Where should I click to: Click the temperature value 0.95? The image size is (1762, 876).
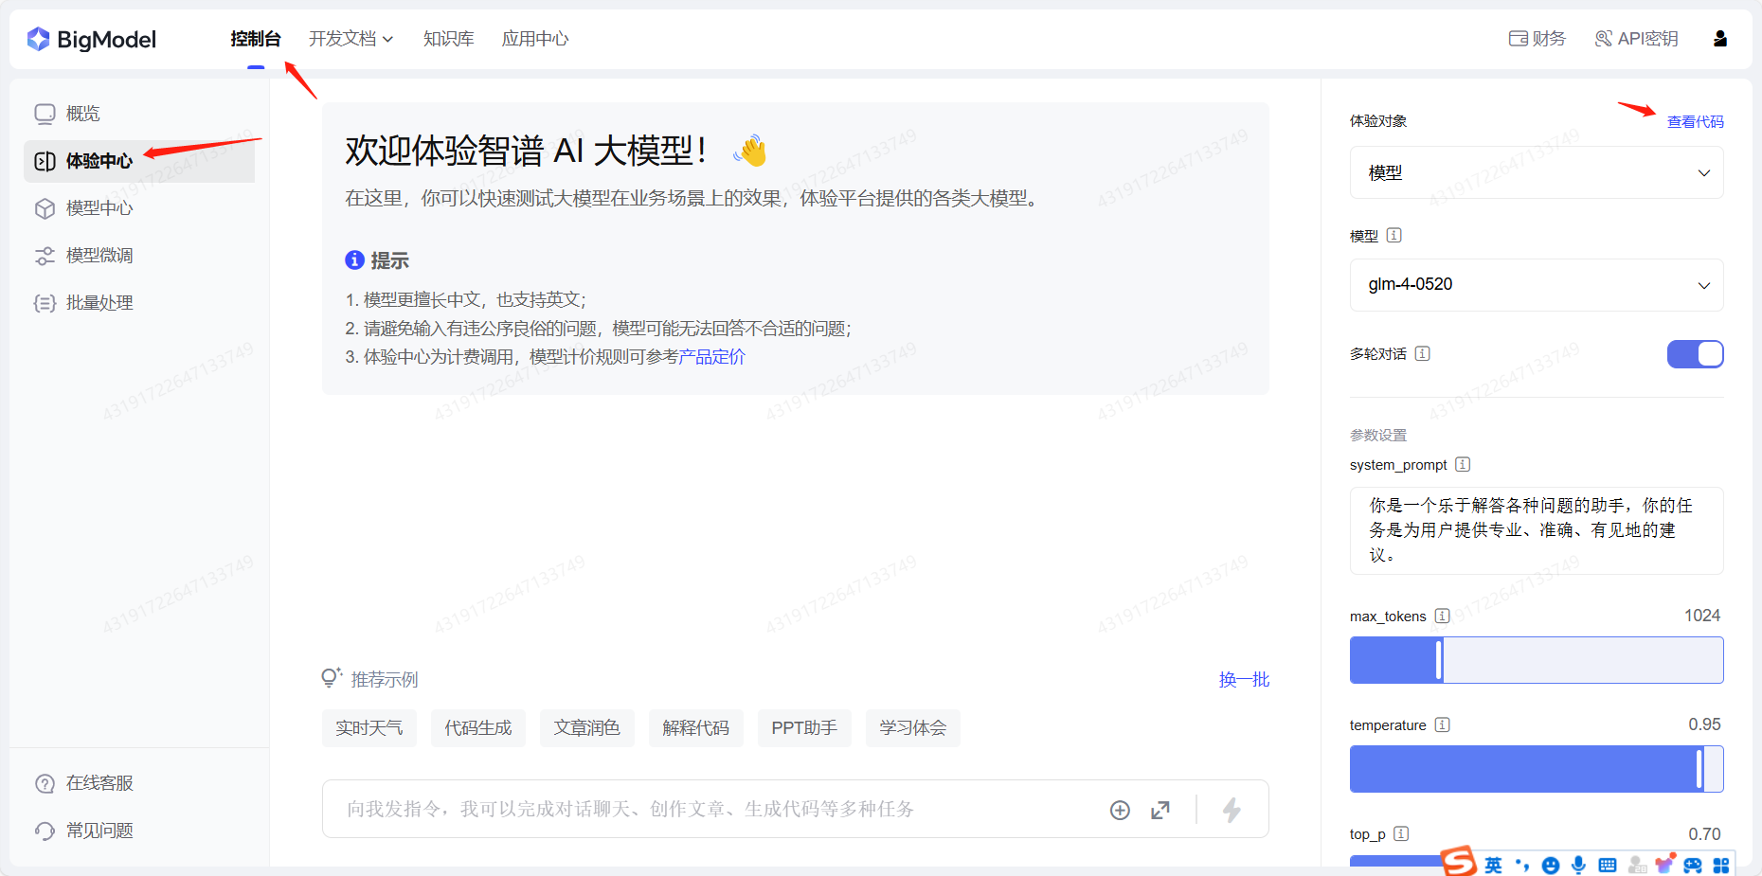(x=1704, y=724)
